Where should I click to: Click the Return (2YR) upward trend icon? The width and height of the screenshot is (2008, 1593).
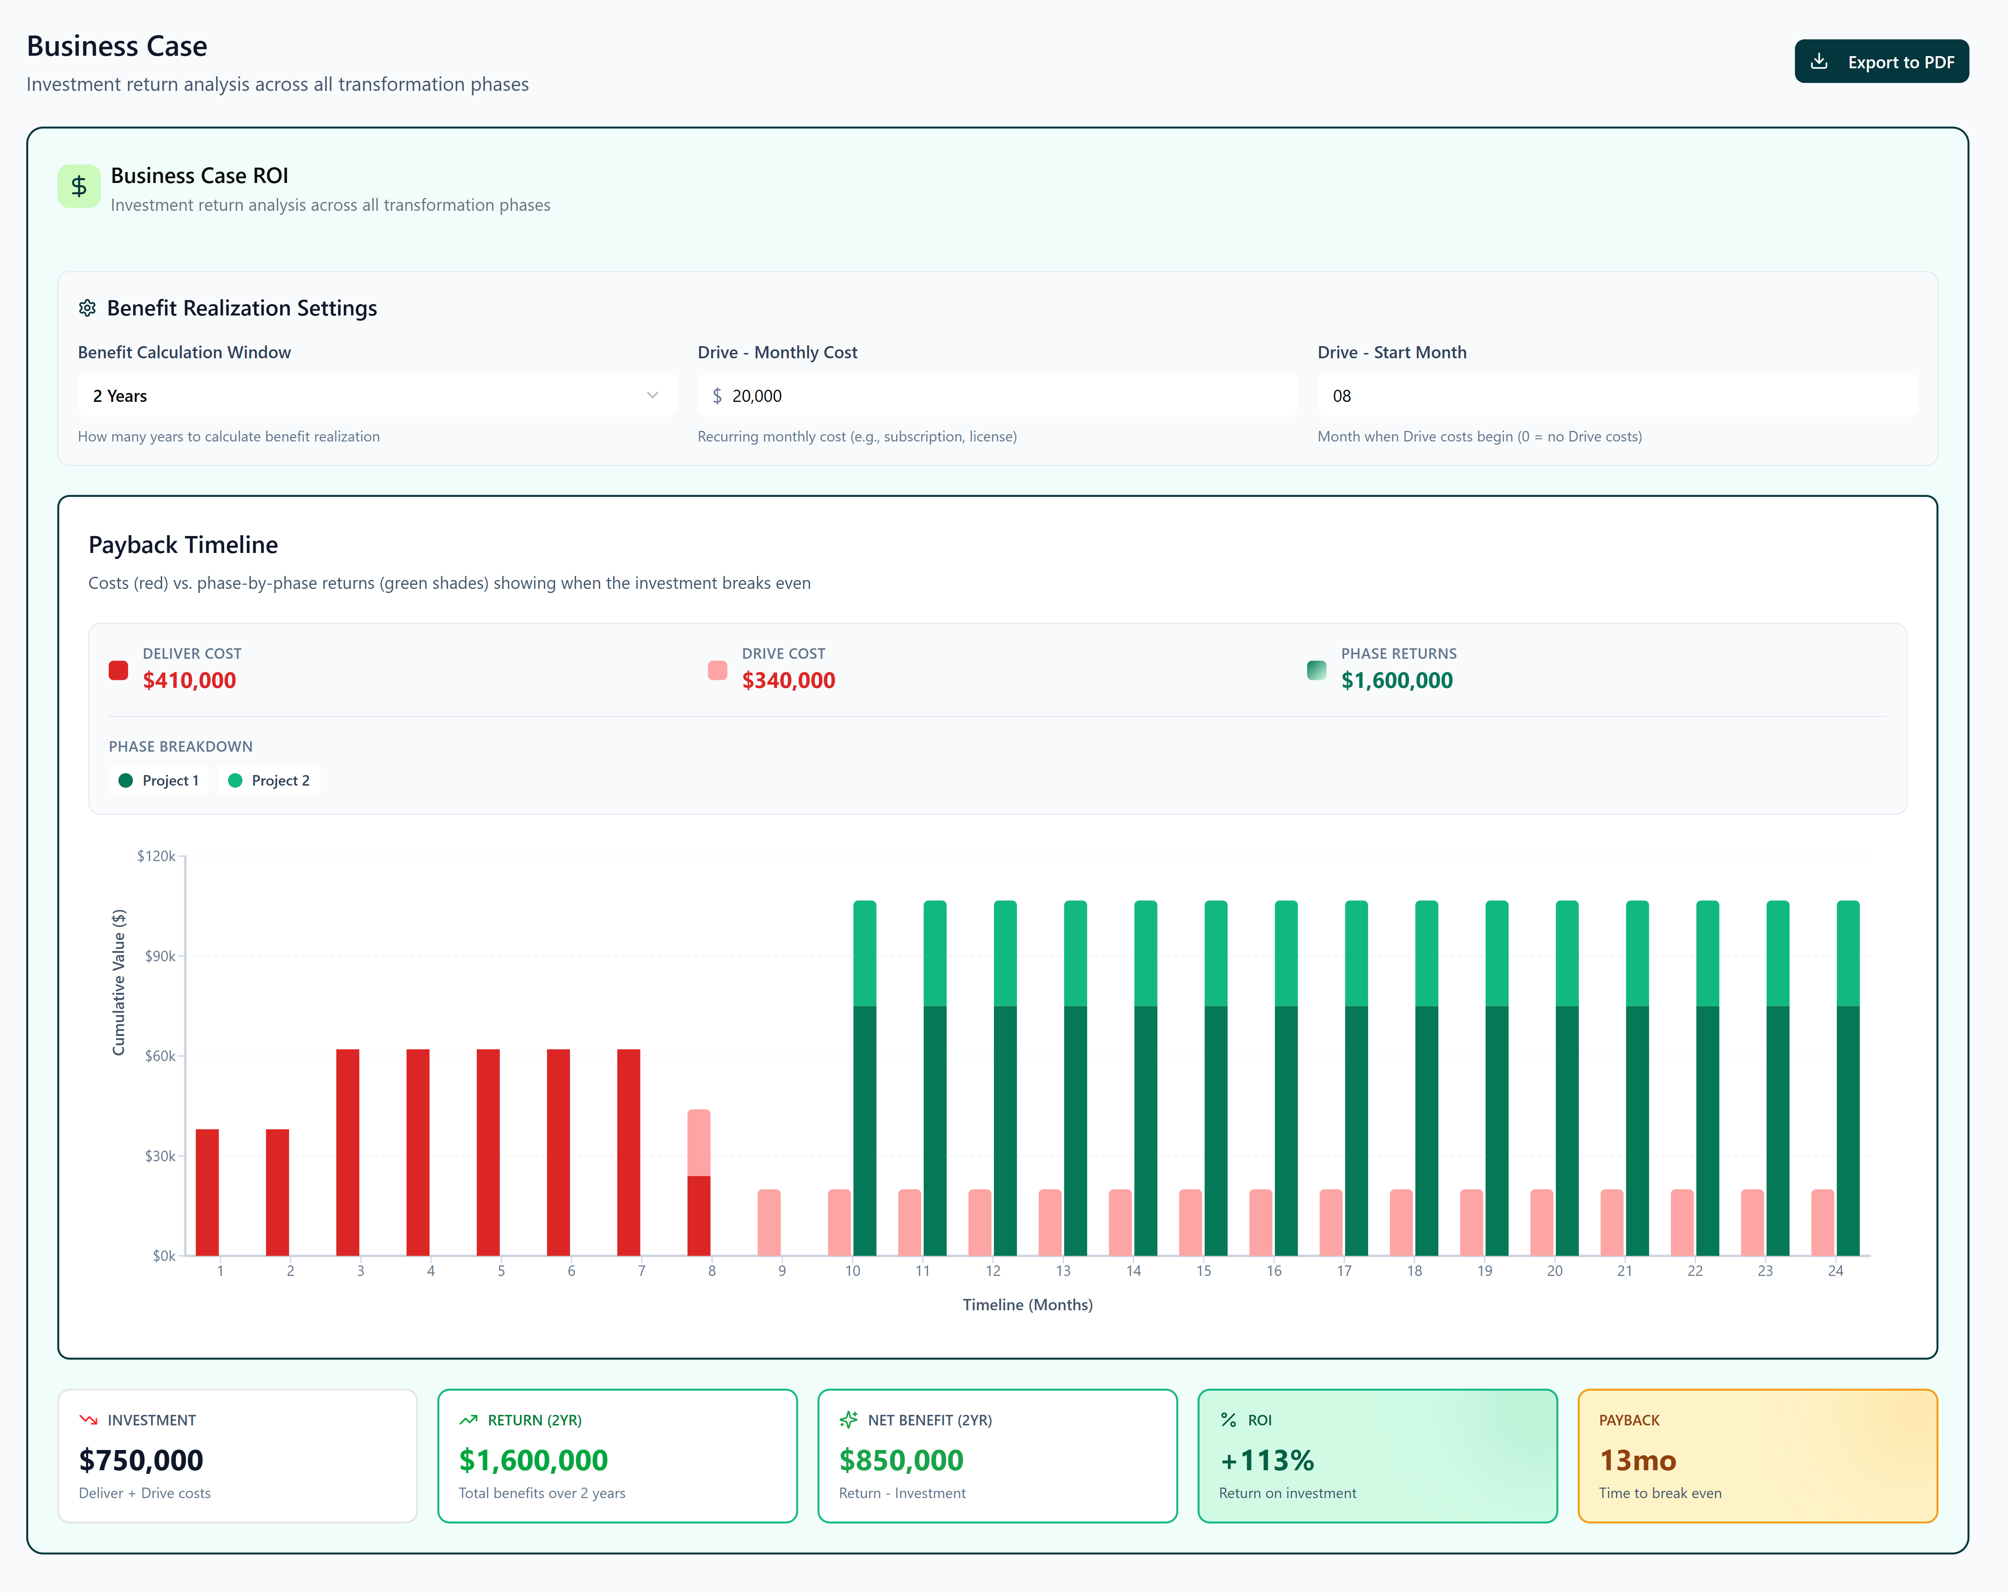tap(469, 1420)
